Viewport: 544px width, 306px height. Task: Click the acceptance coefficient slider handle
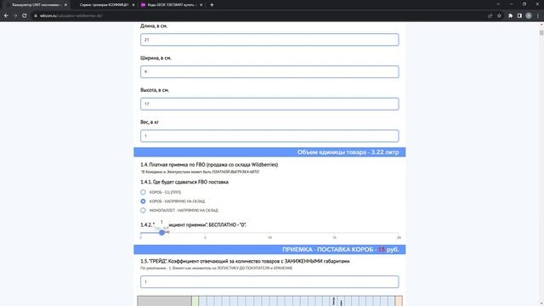[x=161, y=232]
